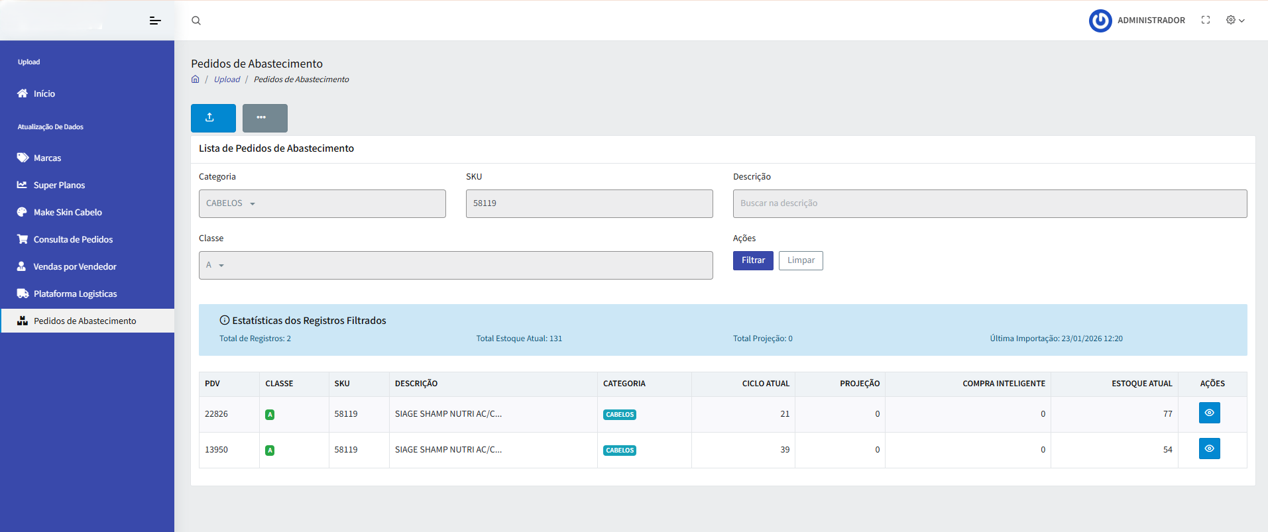The height and width of the screenshot is (532, 1268).
Task: Click the blue upload button
Action: pyautogui.click(x=213, y=118)
